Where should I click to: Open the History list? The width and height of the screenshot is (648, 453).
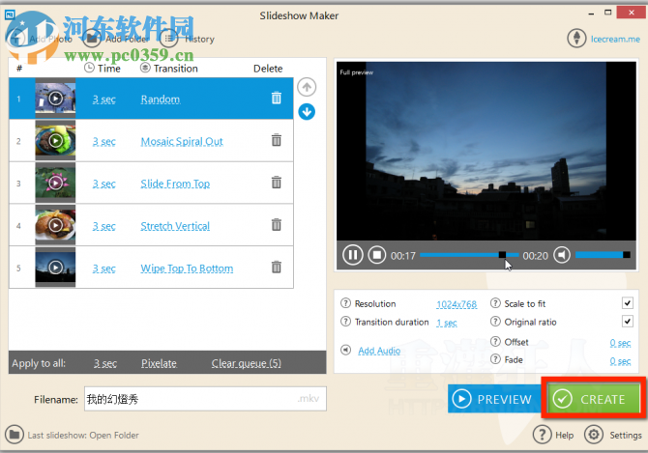coord(188,39)
